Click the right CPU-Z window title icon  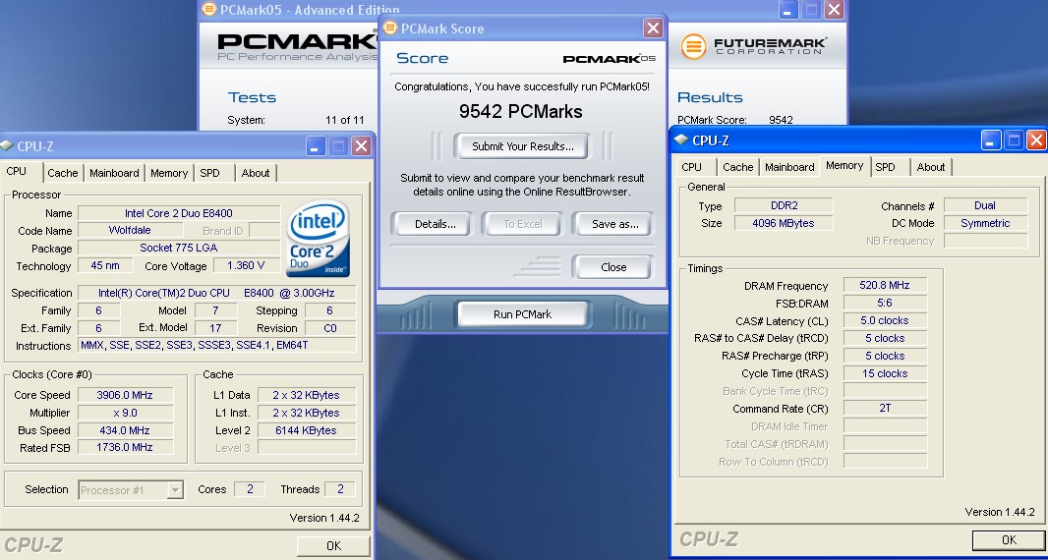tap(681, 140)
